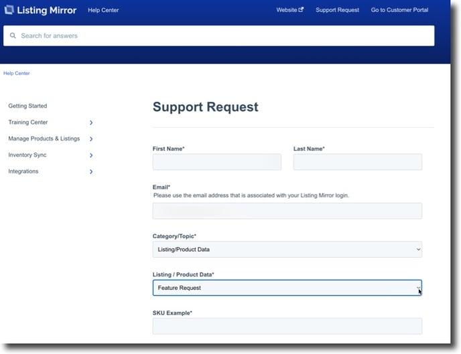The width and height of the screenshot is (461, 354).
Task: Select Getting Started in sidebar
Action: coord(27,106)
